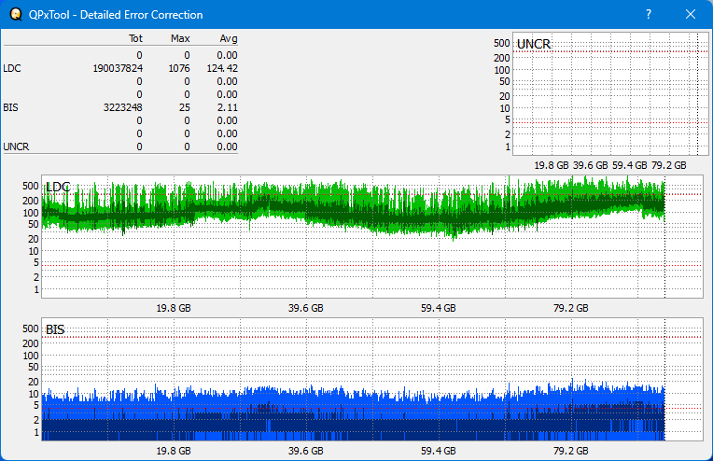Click the Avg column header

coord(229,38)
